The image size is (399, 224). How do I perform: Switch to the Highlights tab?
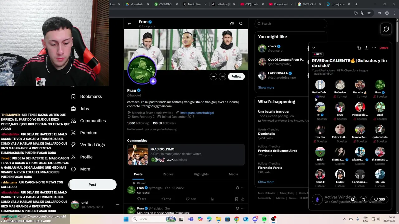click(x=201, y=174)
